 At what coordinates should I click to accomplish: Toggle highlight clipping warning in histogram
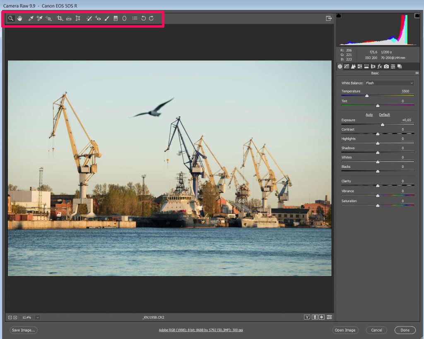[x=417, y=16]
